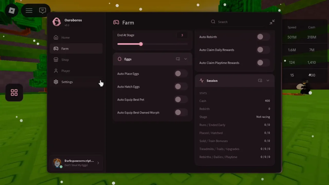
Task: Click the Ouroboros pink logo
Action: click(x=57, y=22)
